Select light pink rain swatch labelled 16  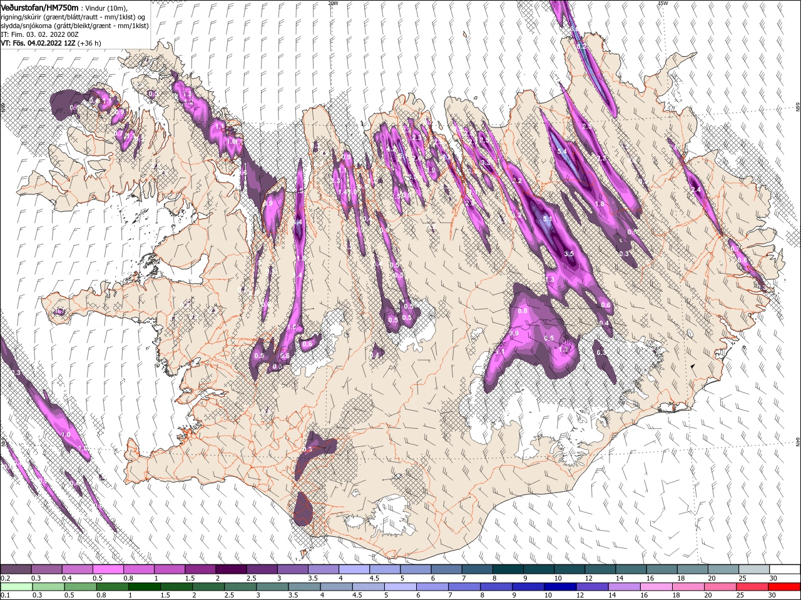[657, 587]
